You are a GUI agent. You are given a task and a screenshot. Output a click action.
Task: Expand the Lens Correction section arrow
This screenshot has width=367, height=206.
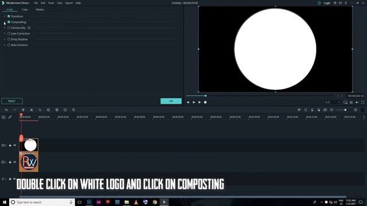pos(5,33)
